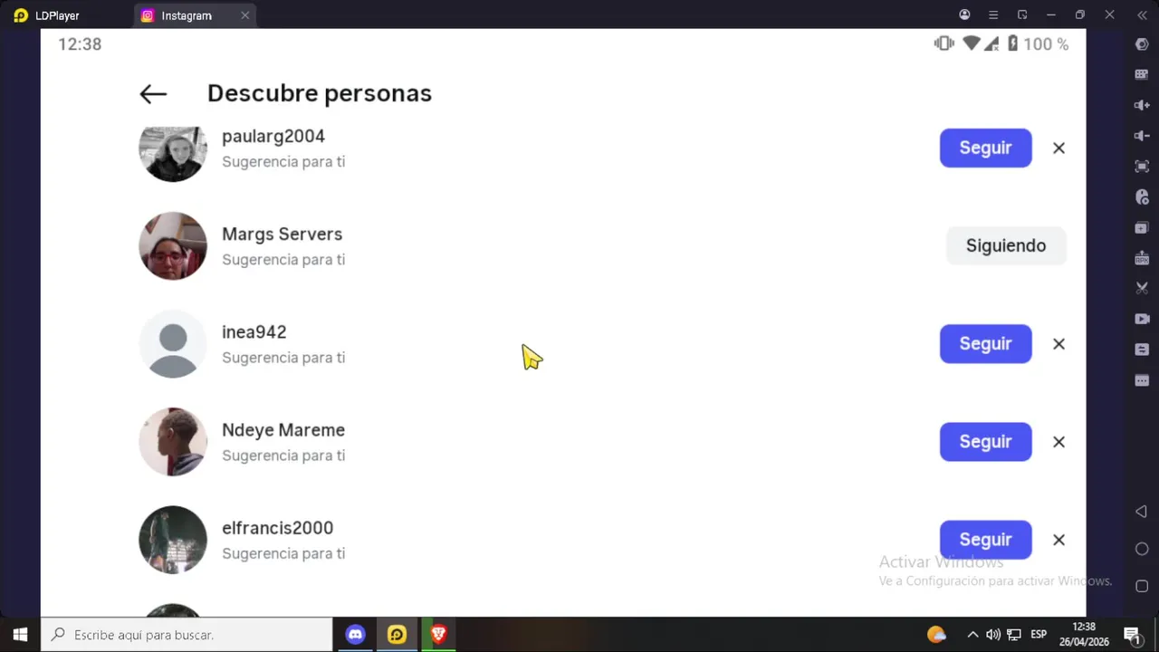
Task: Tap the Android recent apps square button
Action: (1142, 586)
